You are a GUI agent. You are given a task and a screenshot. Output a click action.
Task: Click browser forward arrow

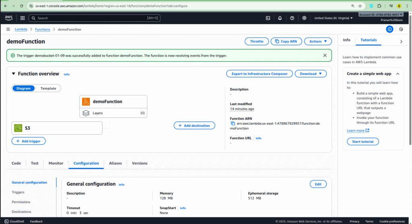pyautogui.click(x=13, y=6)
